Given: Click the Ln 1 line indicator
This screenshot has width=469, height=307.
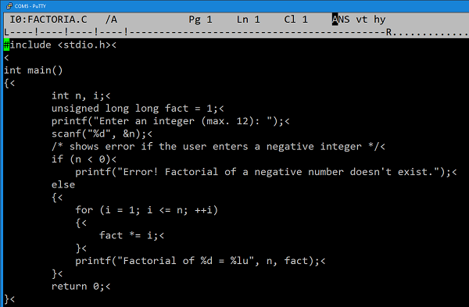Looking at the screenshot, I should 249,20.
